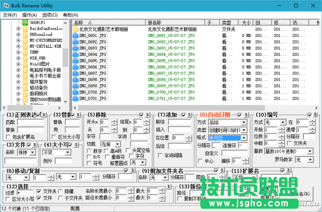Enable the 中心 checkbox in 自动日期
The width and height of the screenshot is (322, 212).
coord(200,161)
